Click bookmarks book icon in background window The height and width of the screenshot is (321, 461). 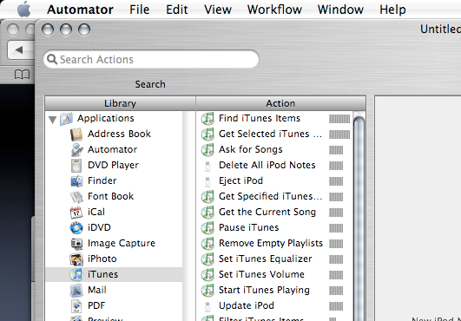(x=22, y=75)
